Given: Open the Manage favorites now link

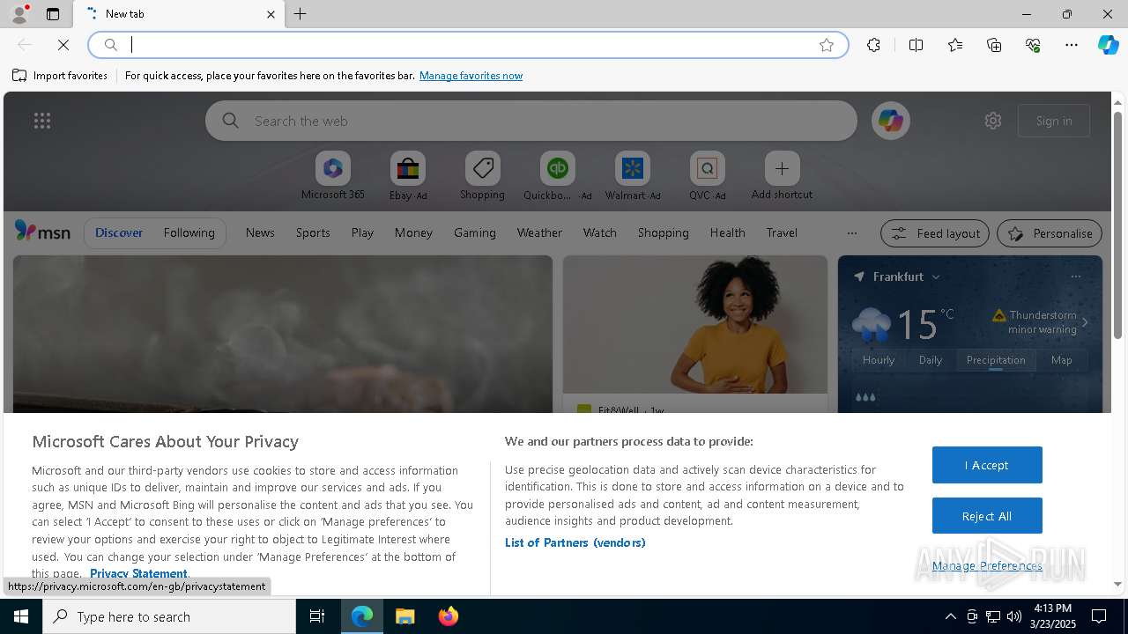Looking at the screenshot, I should click(471, 76).
